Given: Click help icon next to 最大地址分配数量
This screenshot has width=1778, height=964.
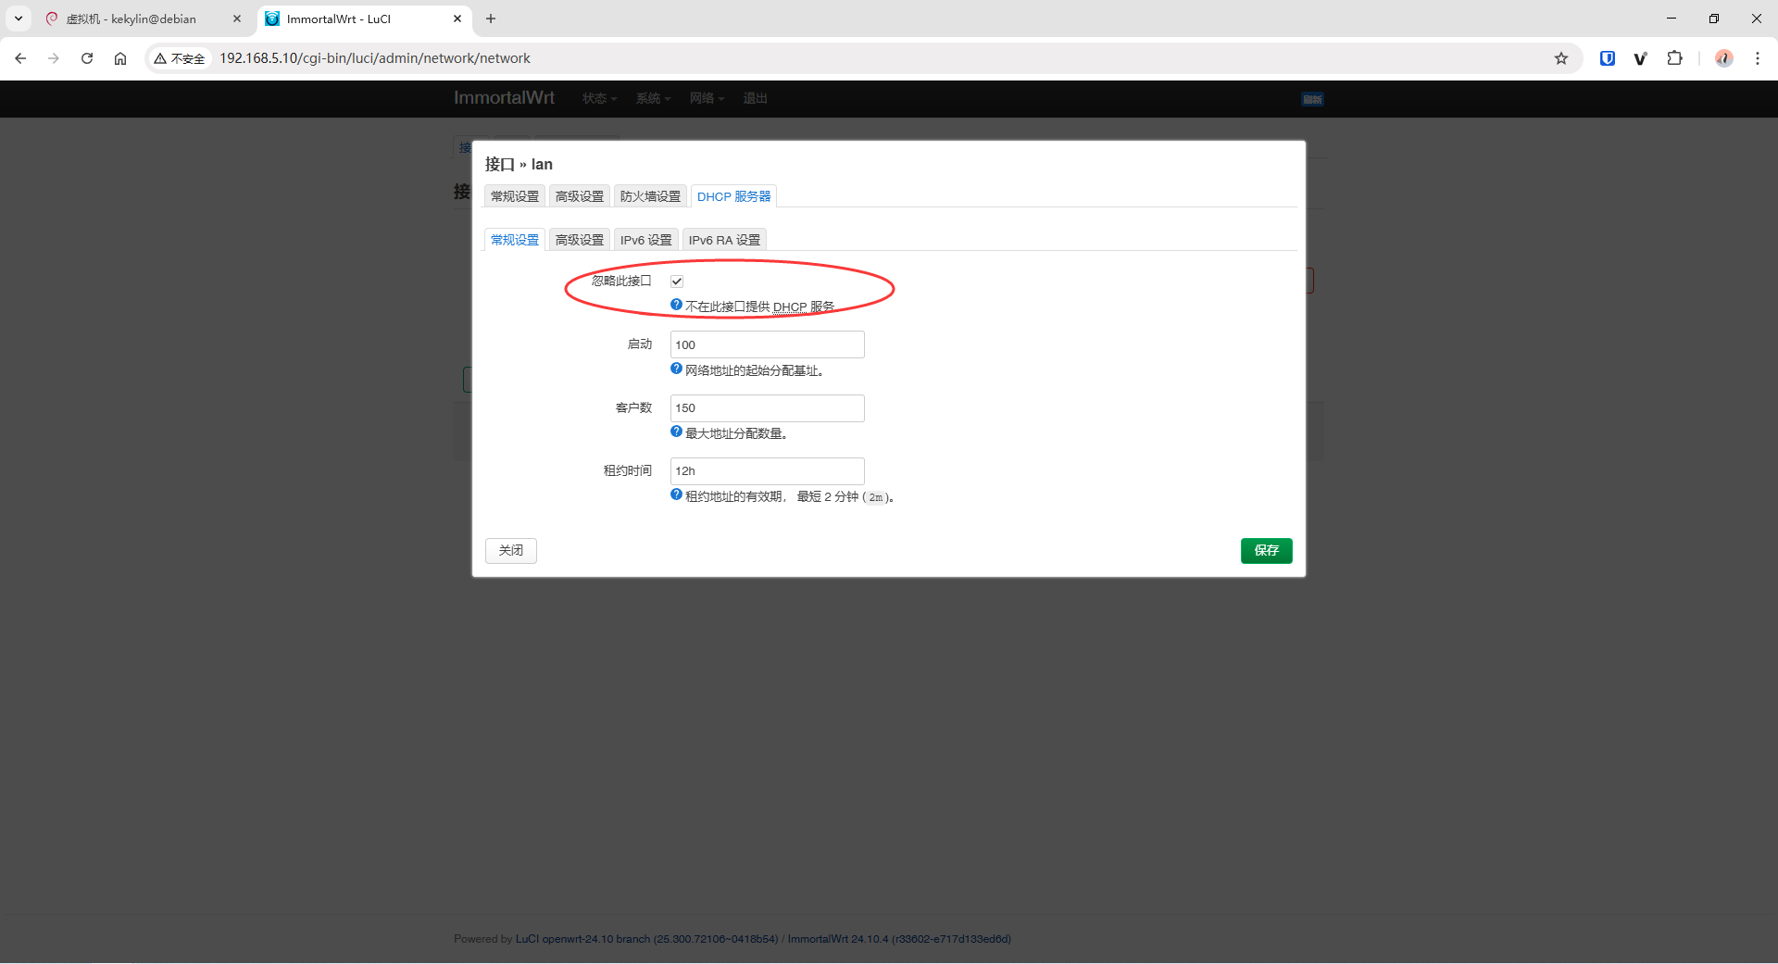Looking at the screenshot, I should click(x=675, y=432).
